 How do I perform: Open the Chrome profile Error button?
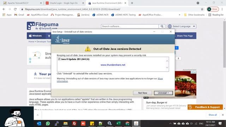tap(213, 9)
